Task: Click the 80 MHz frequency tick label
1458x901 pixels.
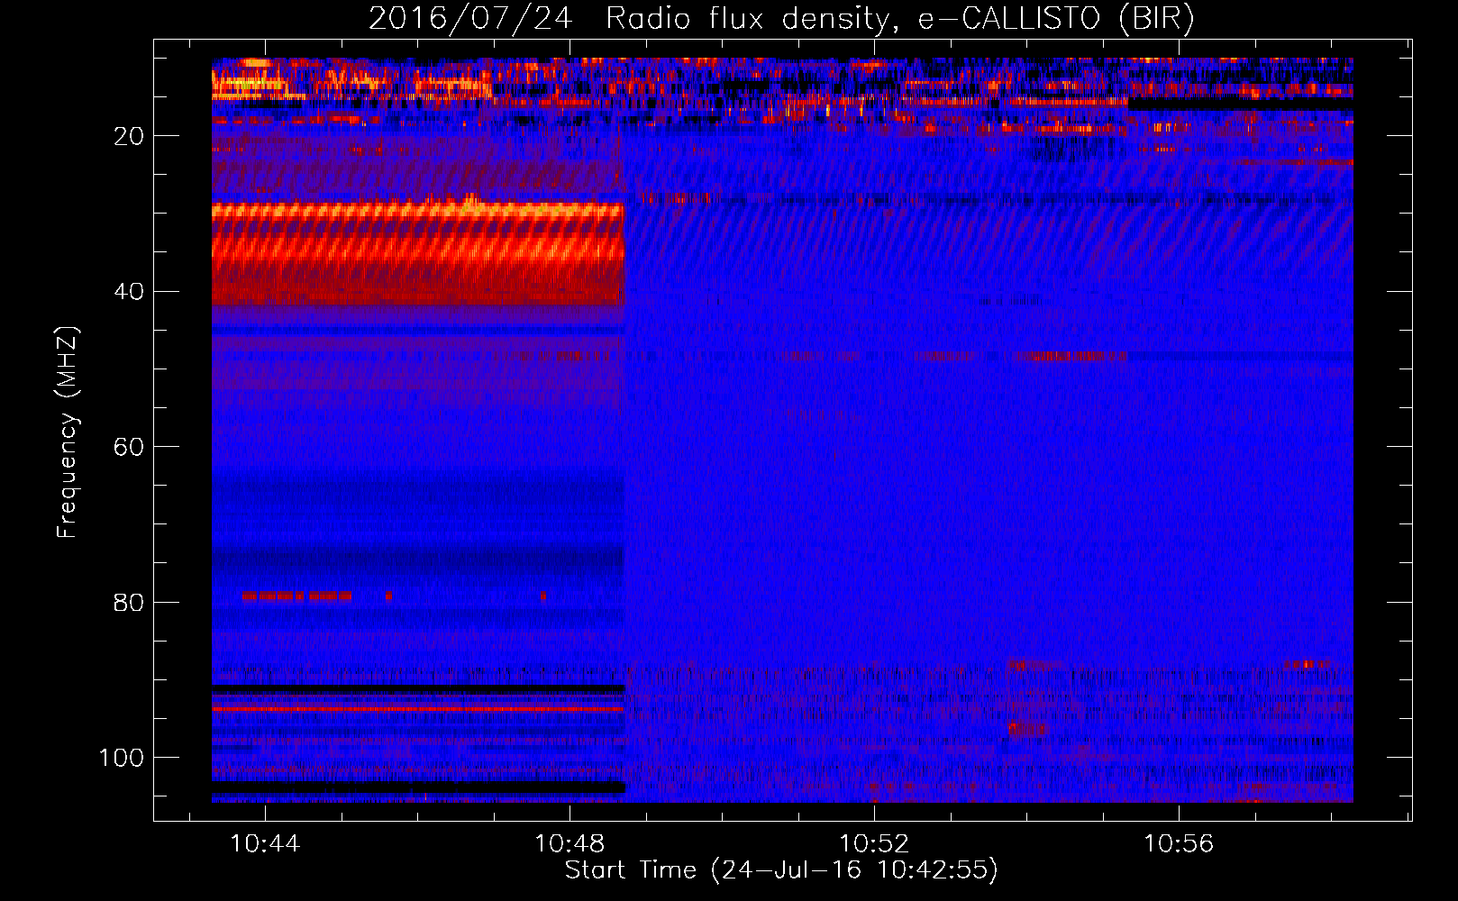Action: click(129, 602)
